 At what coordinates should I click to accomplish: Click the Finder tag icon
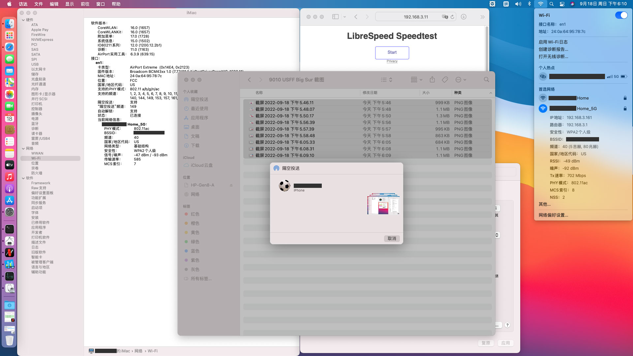click(x=445, y=80)
